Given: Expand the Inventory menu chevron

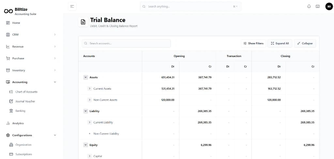Looking at the screenshot, I should click(55, 70).
